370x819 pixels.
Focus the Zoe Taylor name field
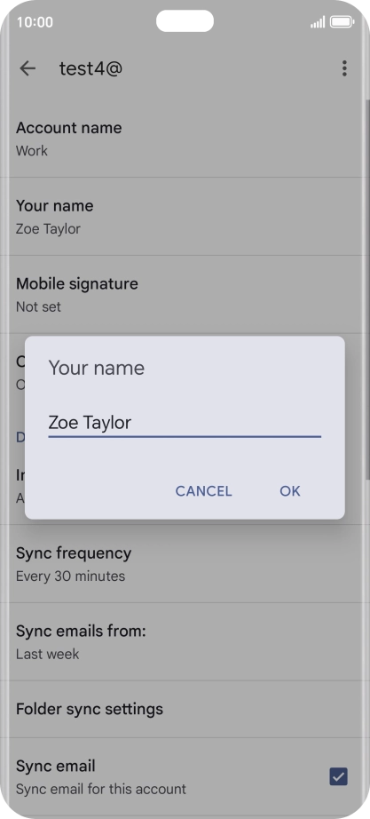click(185, 423)
